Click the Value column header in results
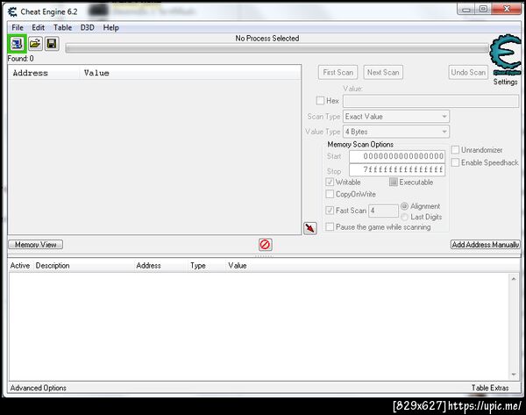Image resolution: width=526 pixels, height=415 pixels. pos(96,73)
